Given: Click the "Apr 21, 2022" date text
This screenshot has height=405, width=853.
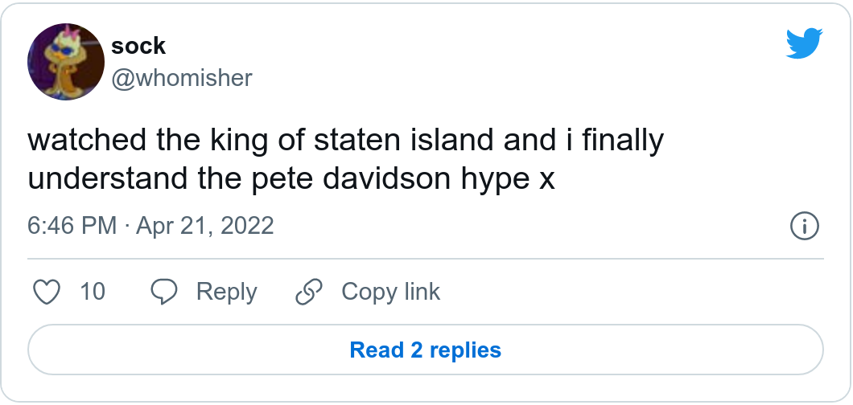Looking at the screenshot, I should coord(205,226).
